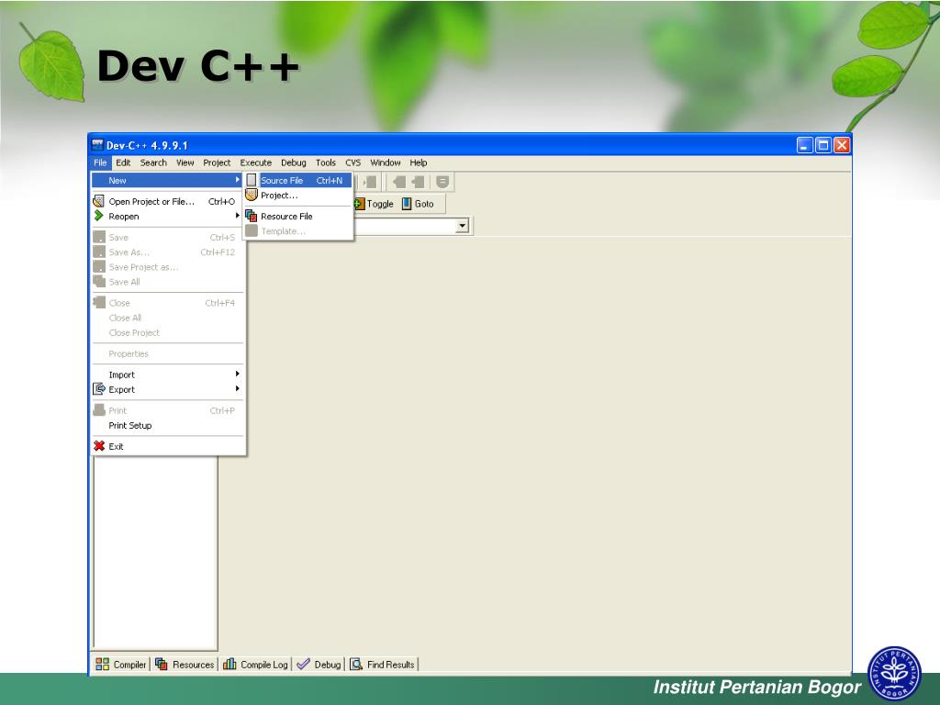Click the red X Exit icon
940x705 pixels.
click(99, 446)
